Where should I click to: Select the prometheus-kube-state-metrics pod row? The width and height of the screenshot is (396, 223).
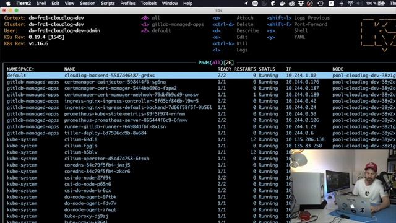(x=201, y=114)
